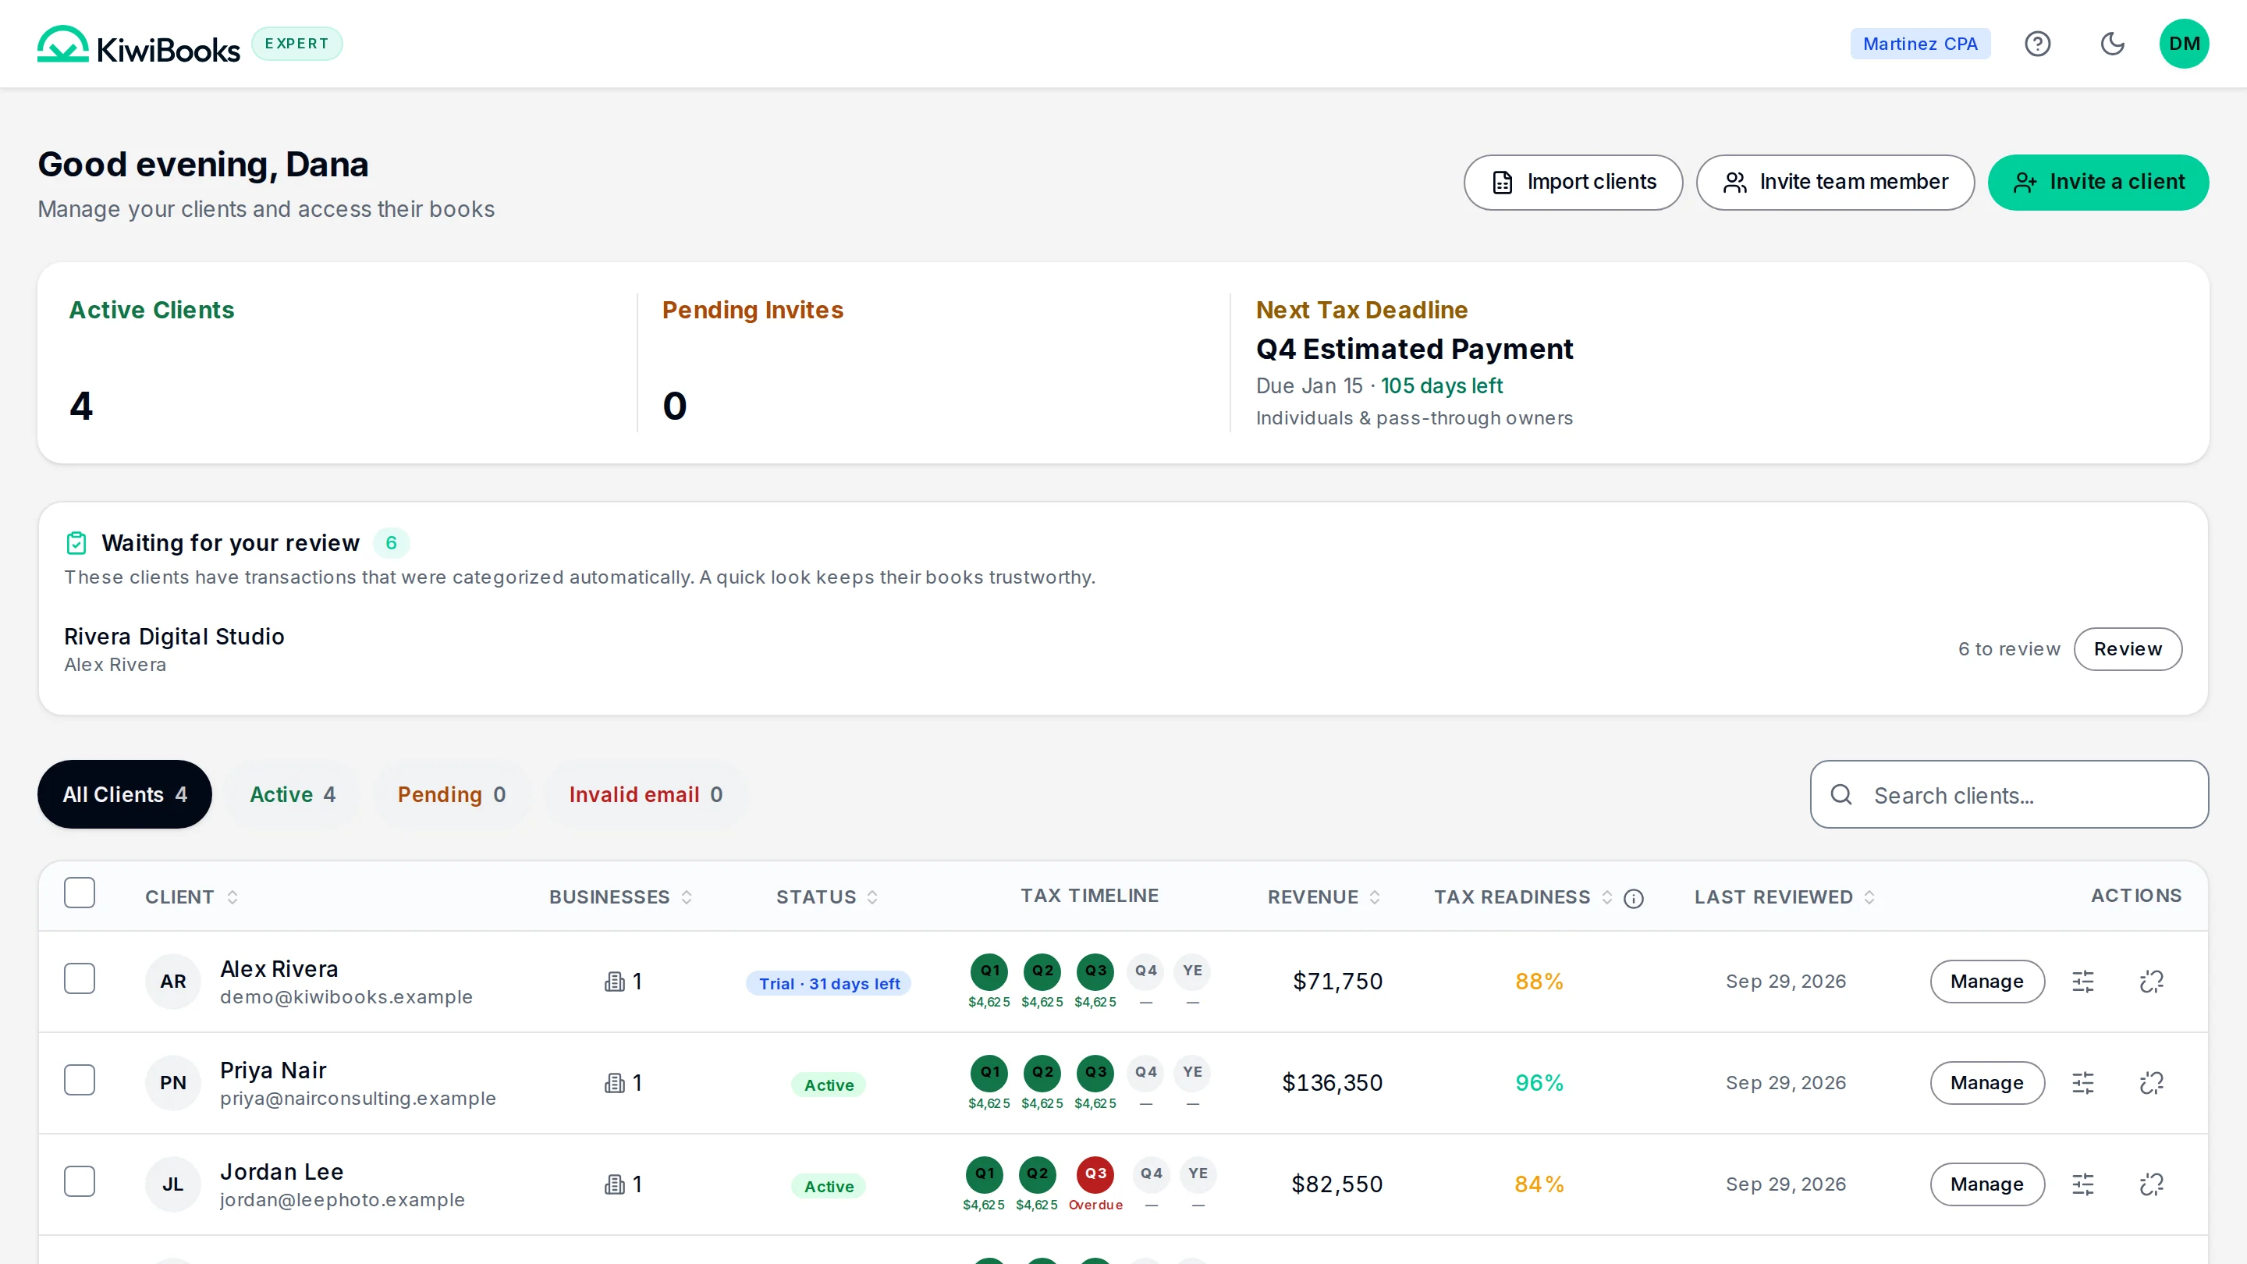This screenshot has height=1264, width=2247.
Task: Sort by the Businesses column
Action: 620,897
